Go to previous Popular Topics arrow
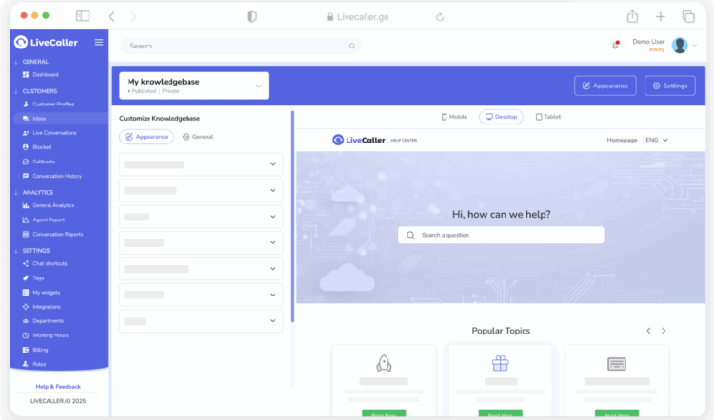This screenshot has height=420, width=714. 648,331
